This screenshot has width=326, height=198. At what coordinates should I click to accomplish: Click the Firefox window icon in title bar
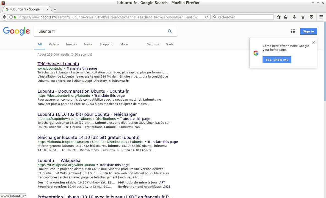click(3, 3)
